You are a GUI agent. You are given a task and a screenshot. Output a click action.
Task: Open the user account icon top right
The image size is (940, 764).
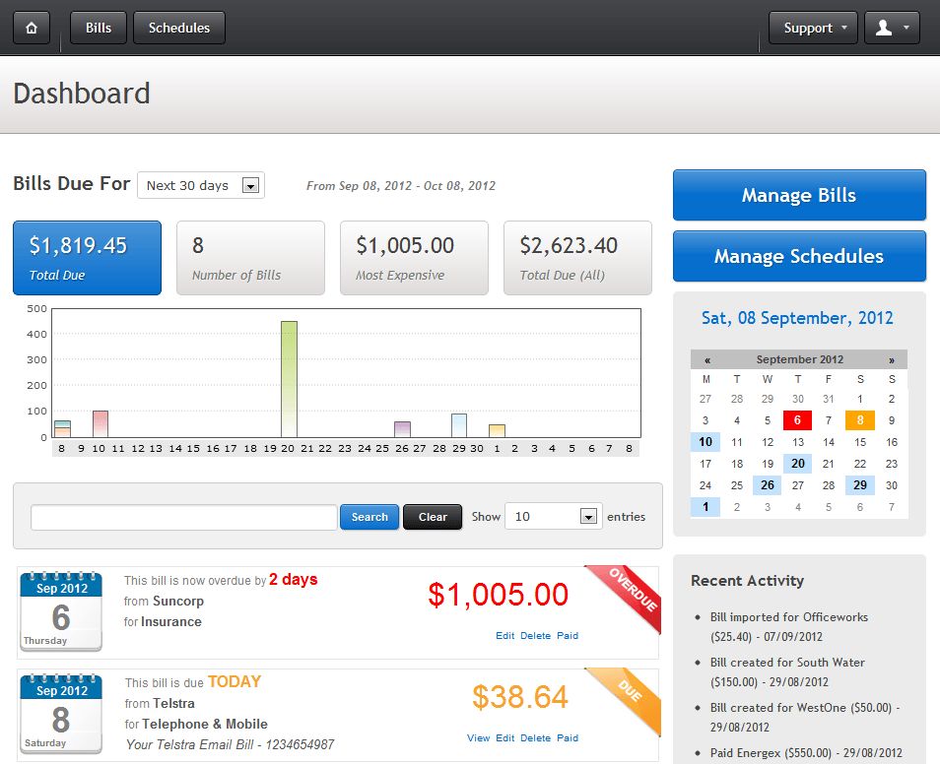892,28
